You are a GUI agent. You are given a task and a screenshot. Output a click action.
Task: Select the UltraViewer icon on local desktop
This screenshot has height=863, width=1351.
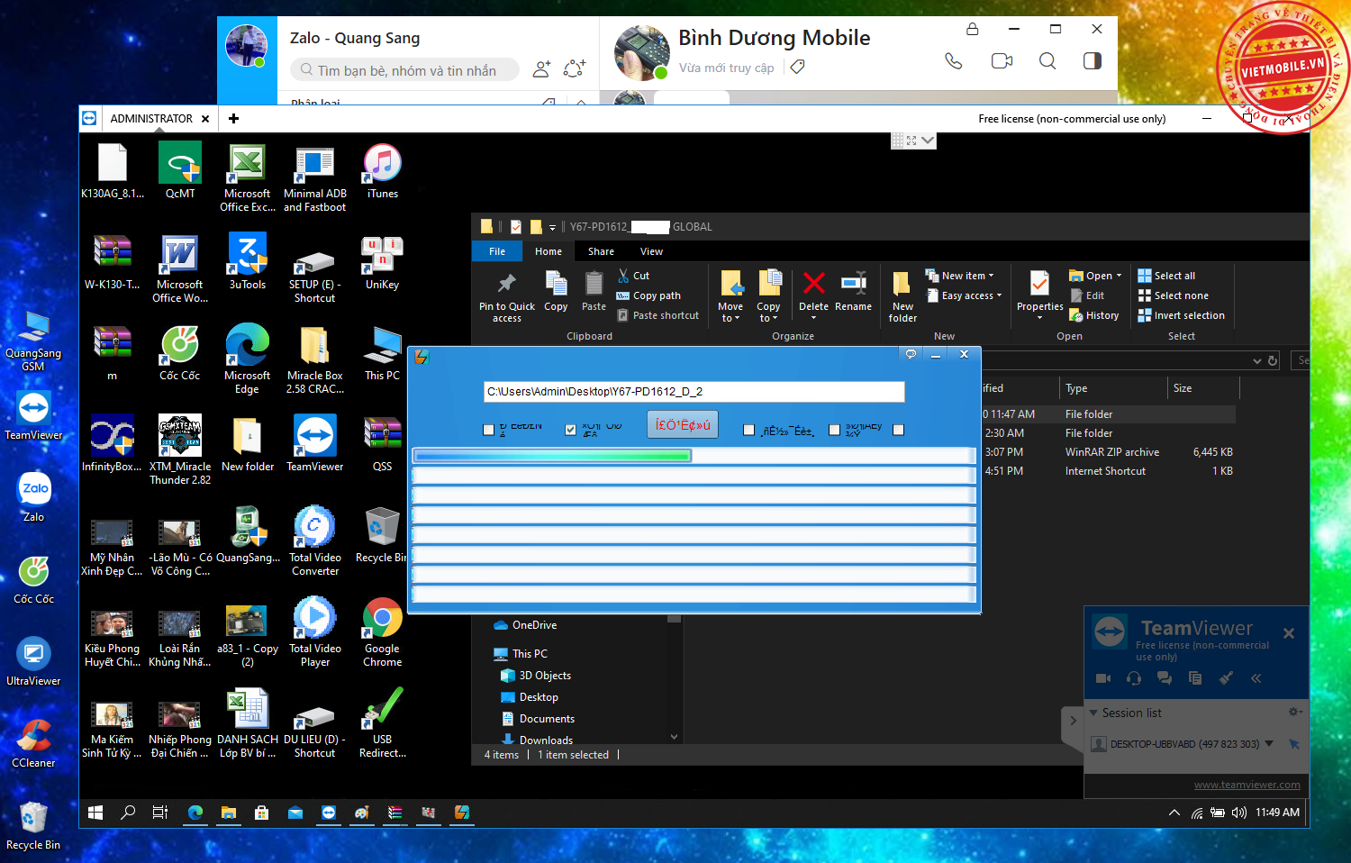pos(33,660)
